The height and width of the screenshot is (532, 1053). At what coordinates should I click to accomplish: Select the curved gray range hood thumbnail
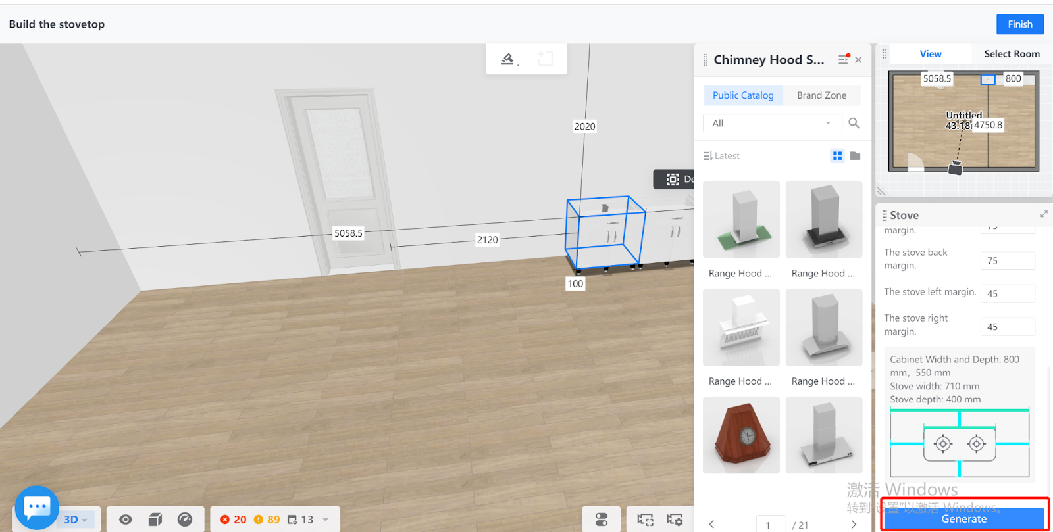pyautogui.click(x=824, y=327)
